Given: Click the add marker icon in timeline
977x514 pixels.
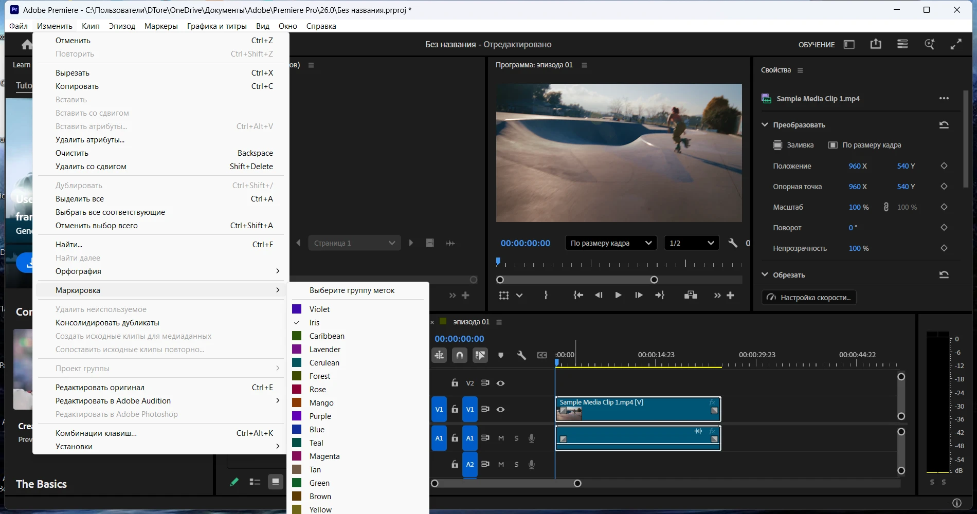Looking at the screenshot, I should pyautogui.click(x=501, y=355).
